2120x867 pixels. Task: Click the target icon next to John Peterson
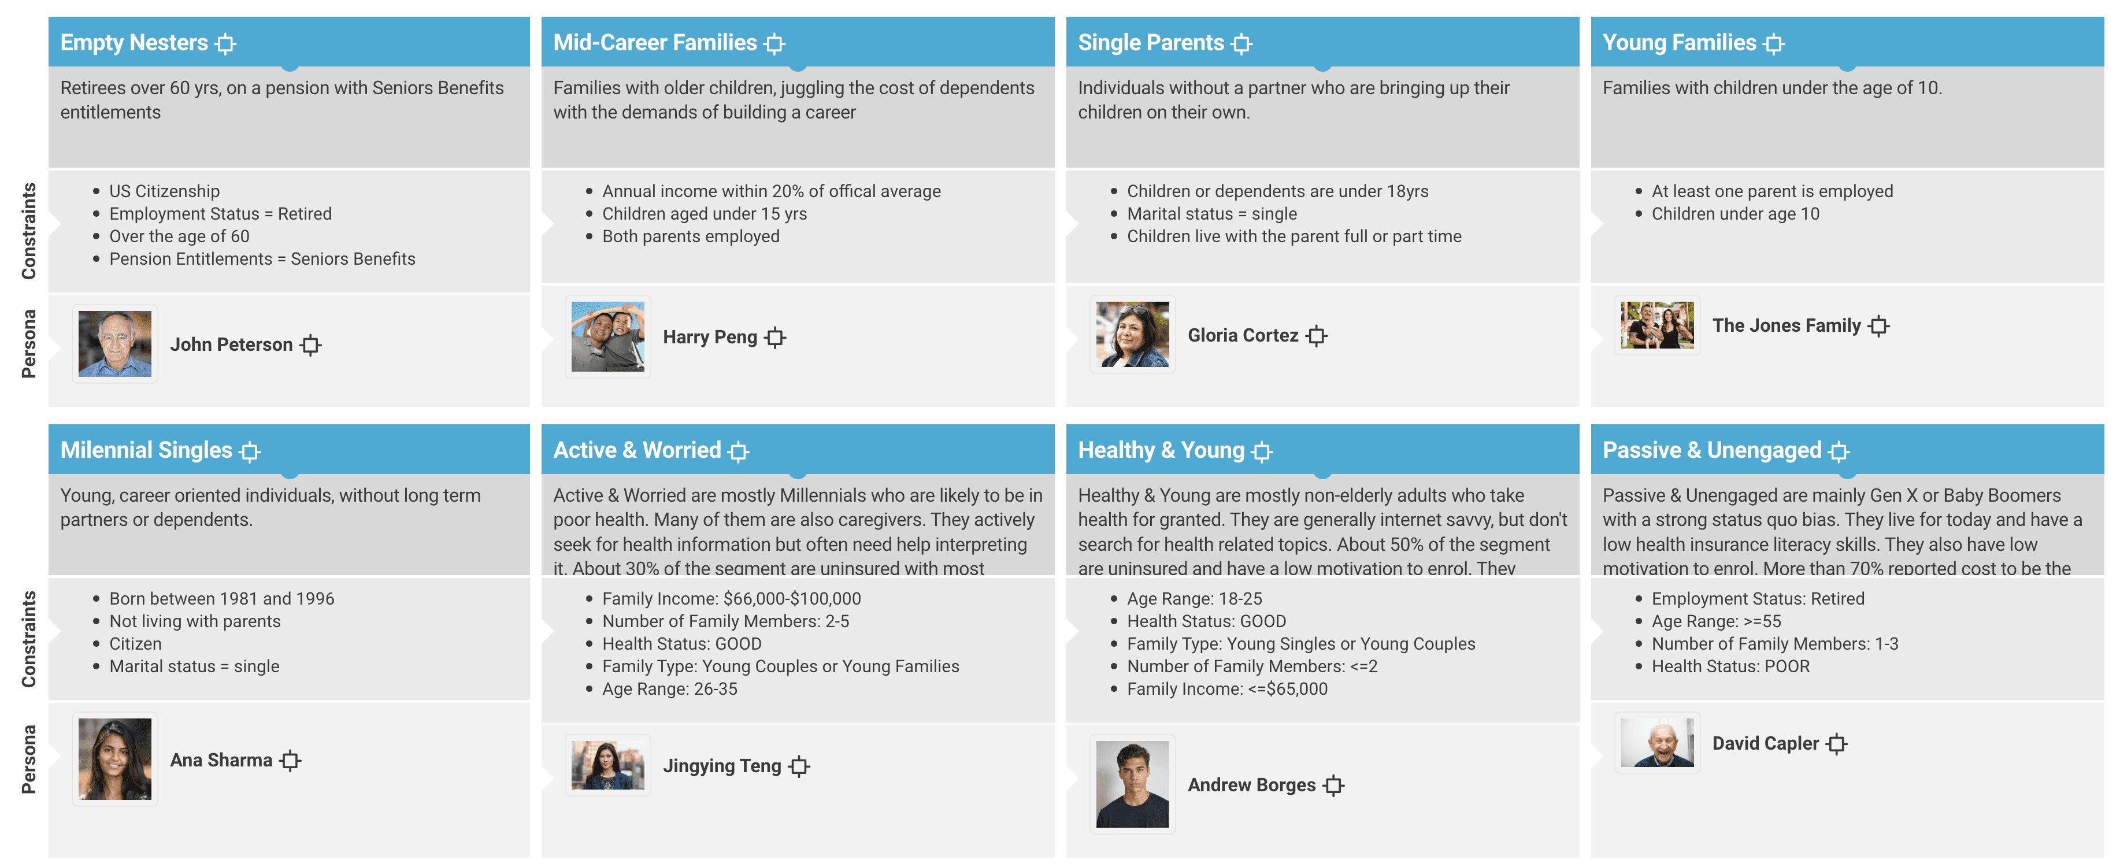pos(311,345)
